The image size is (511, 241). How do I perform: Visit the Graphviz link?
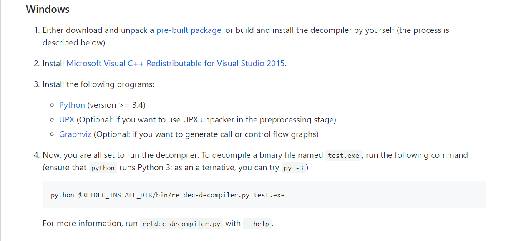pos(75,134)
